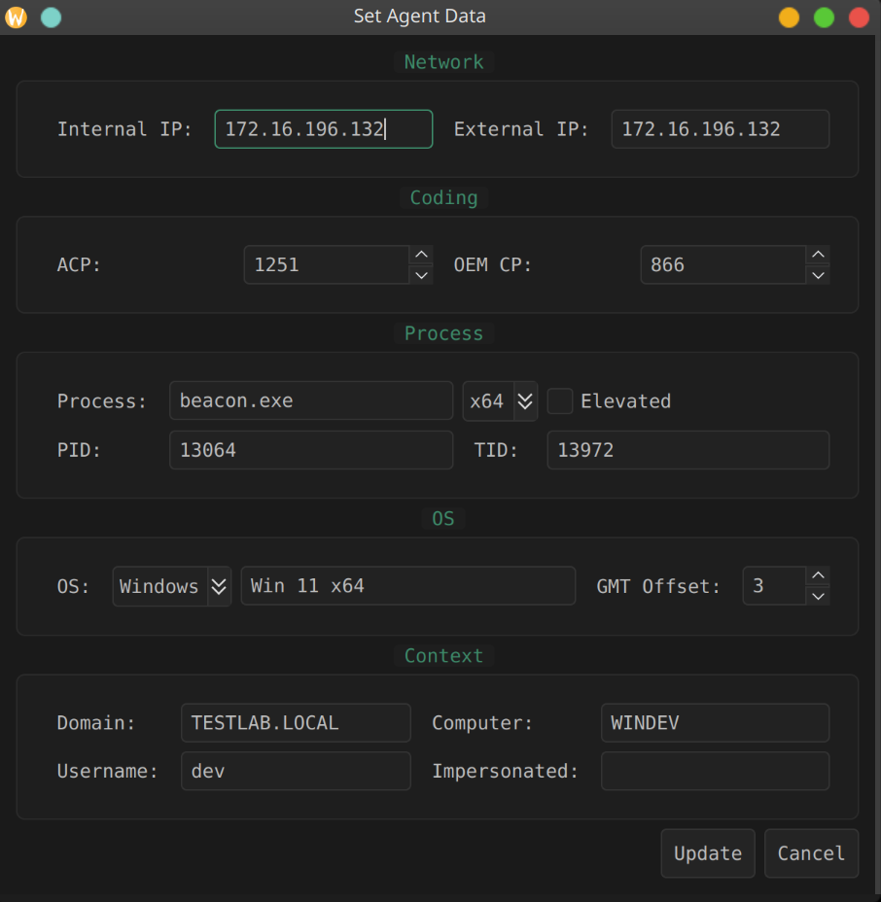Increment the ACP value using the up arrow
Image resolution: width=881 pixels, height=902 pixels.
[420, 256]
